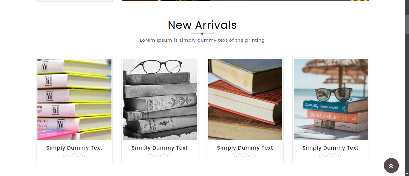Image resolution: width=409 pixels, height=176 pixels.
Task: Open first product's Simply Dummy Text title
Action: (74, 148)
